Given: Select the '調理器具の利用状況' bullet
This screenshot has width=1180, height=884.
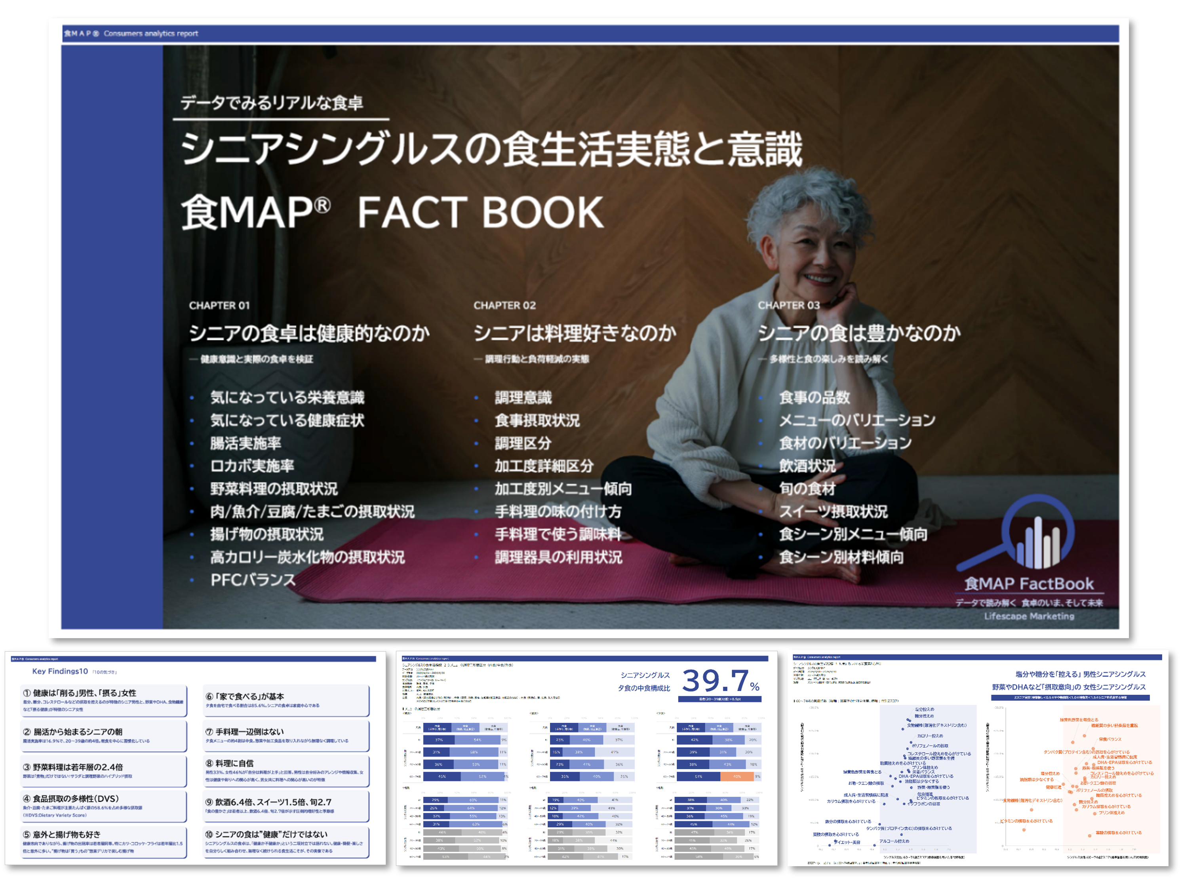Looking at the screenshot, I should click(559, 557).
